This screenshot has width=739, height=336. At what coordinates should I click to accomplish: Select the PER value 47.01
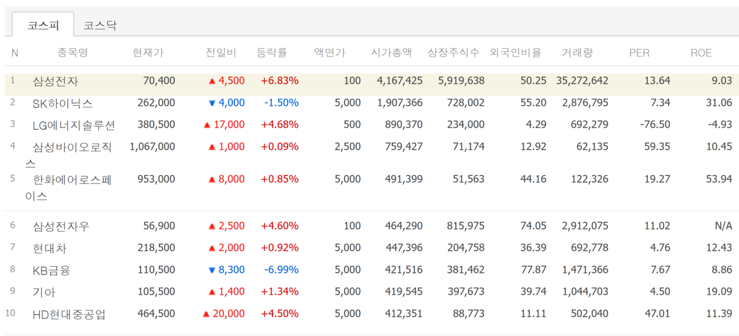click(657, 314)
